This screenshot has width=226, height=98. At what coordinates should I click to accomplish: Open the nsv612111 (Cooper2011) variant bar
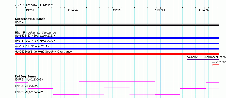(117, 49)
